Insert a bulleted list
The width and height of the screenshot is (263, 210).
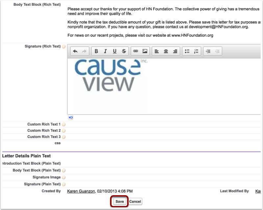[187, 51]
